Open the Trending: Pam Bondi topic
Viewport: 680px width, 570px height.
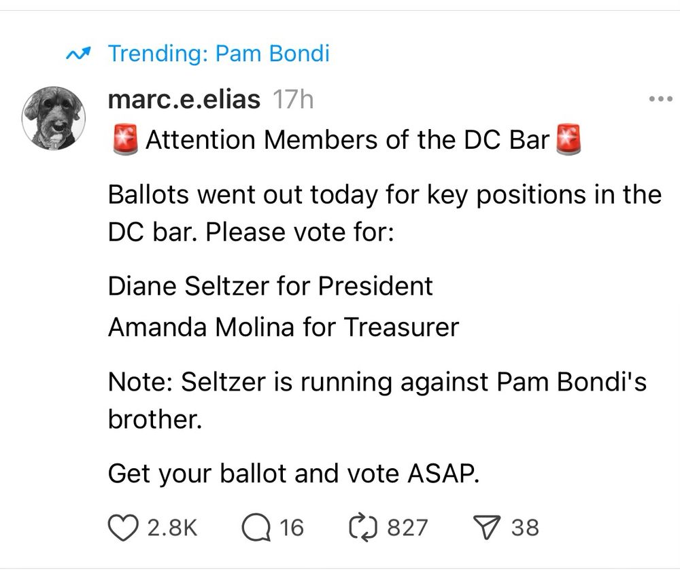point(218,54)
